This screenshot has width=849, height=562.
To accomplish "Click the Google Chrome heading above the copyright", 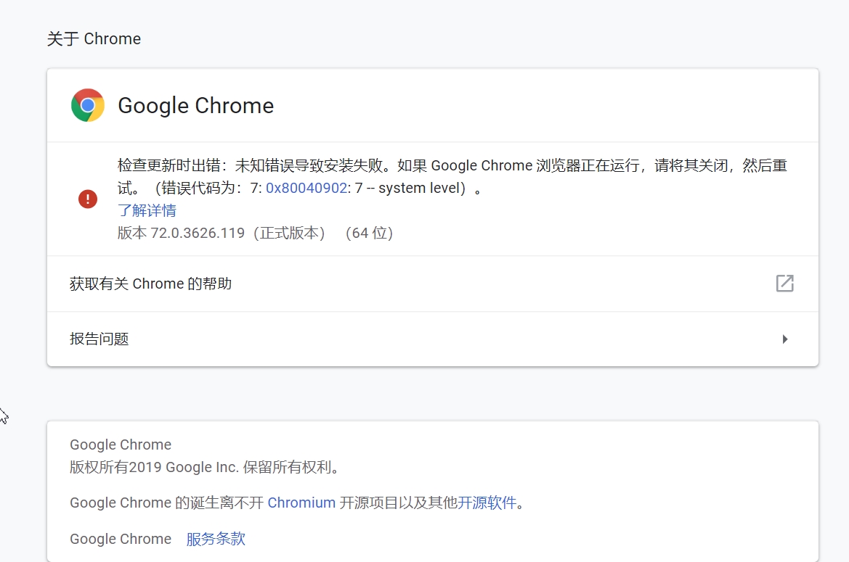I will click(x=121, y=445).
